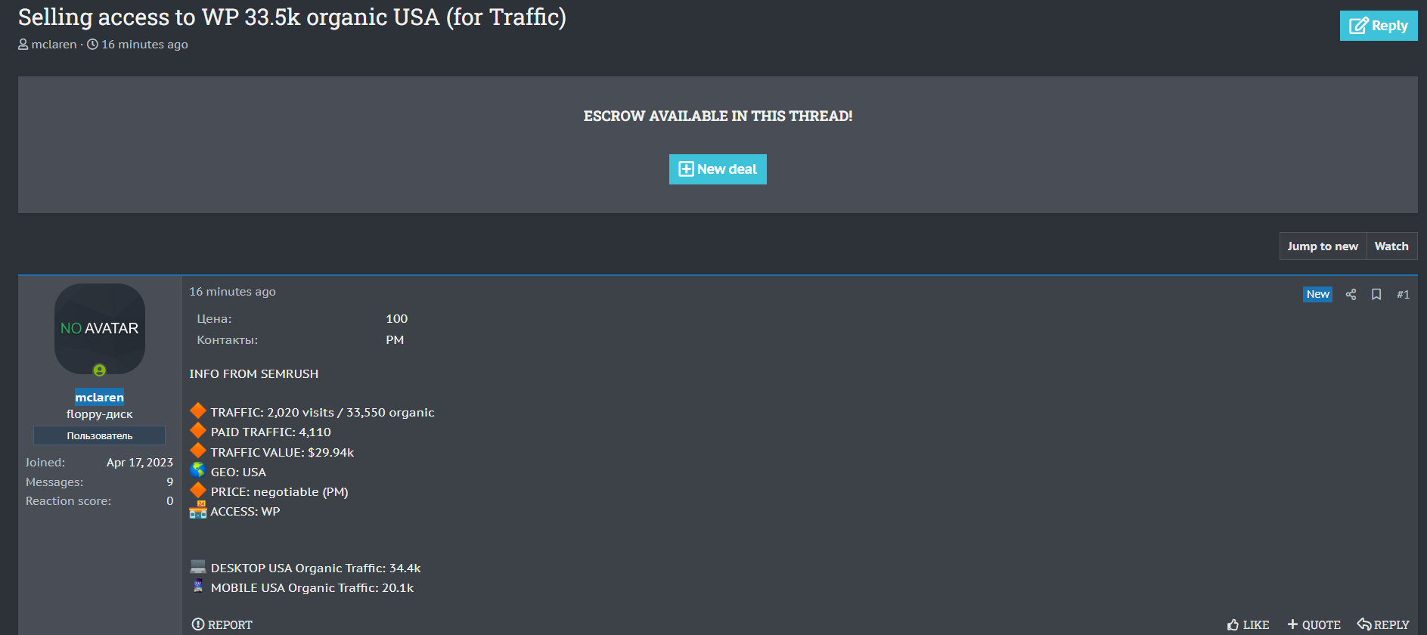The image size is (1427, 635).
Task: Bookmark the post using the bookmark icon
Action: pyautogui.click(x=1376, y=295)
